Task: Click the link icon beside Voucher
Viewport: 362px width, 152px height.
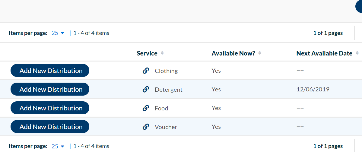Action: 146,127
